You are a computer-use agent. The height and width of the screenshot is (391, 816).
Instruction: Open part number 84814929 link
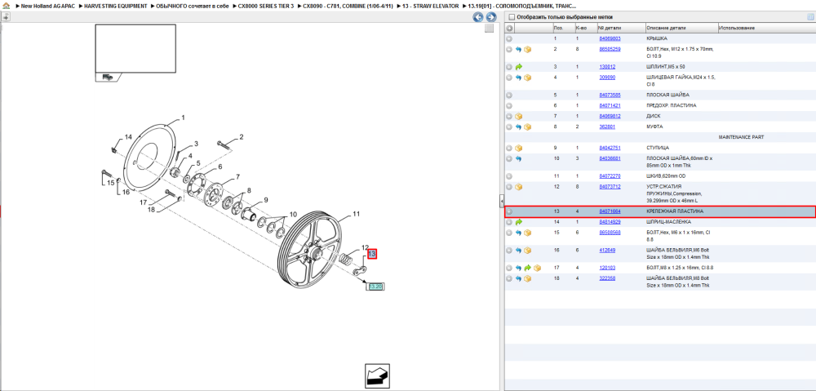[610, 222]
